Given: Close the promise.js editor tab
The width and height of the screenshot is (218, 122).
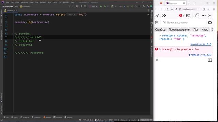Looking at the screenshot, I should 16,11.
